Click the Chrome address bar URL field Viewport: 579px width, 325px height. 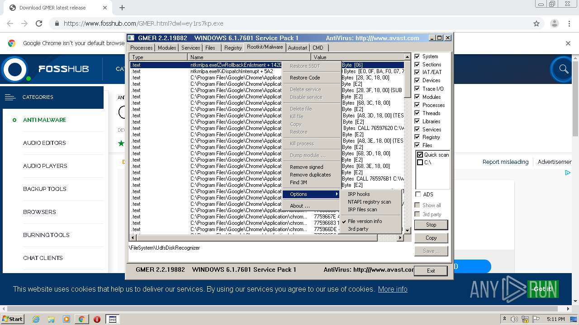click(289, 23)
